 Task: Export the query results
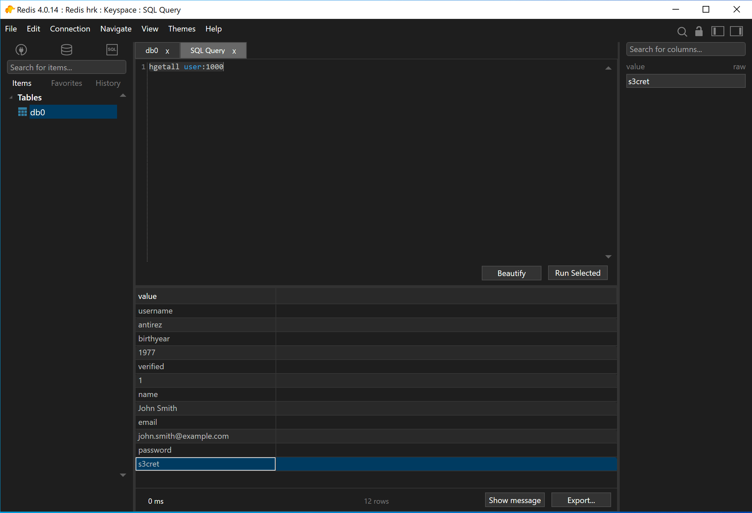tap(581, 500)
